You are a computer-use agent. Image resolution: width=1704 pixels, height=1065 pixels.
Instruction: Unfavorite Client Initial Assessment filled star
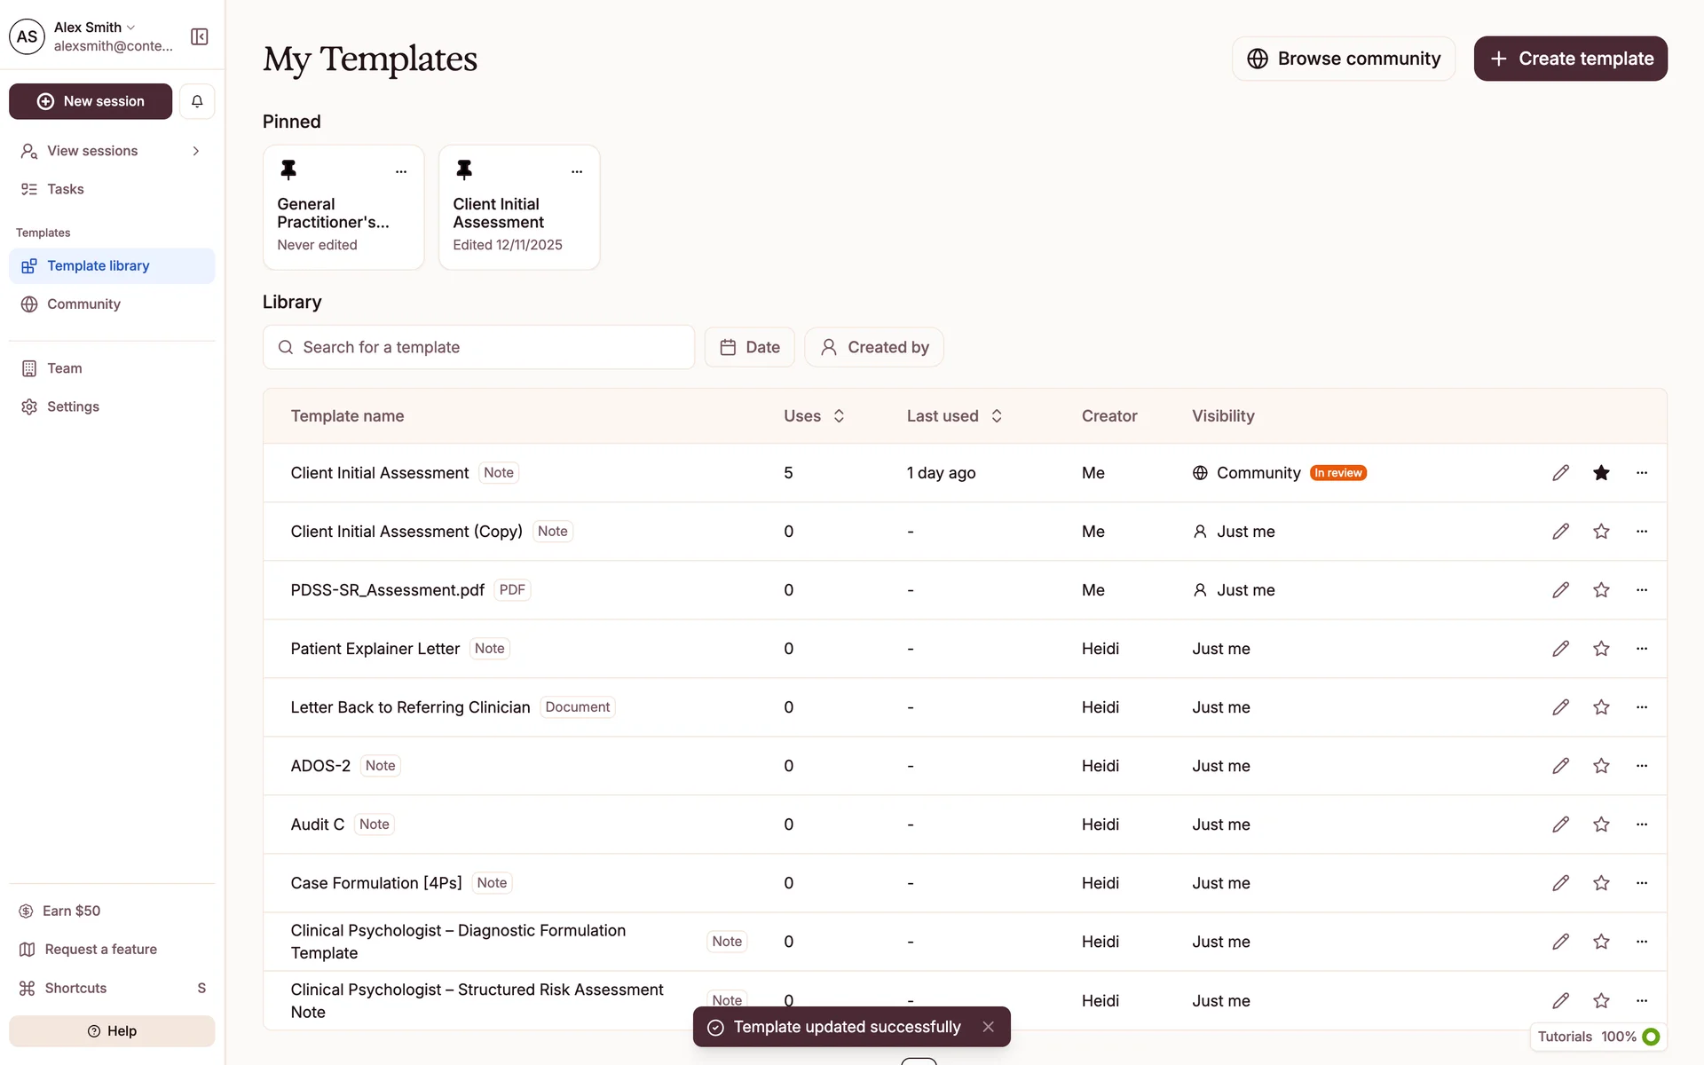point(1601,473)
